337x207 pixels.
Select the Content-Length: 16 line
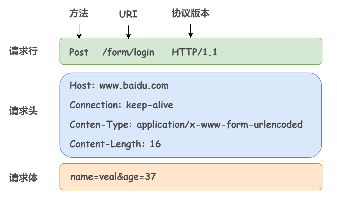click(x=115, y=144)
